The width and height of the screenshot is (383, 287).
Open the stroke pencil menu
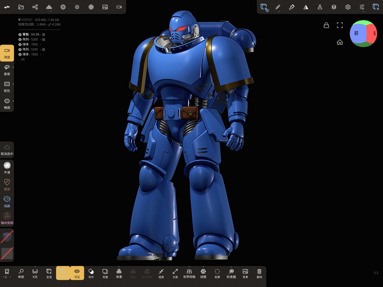[x=278, y=7]
